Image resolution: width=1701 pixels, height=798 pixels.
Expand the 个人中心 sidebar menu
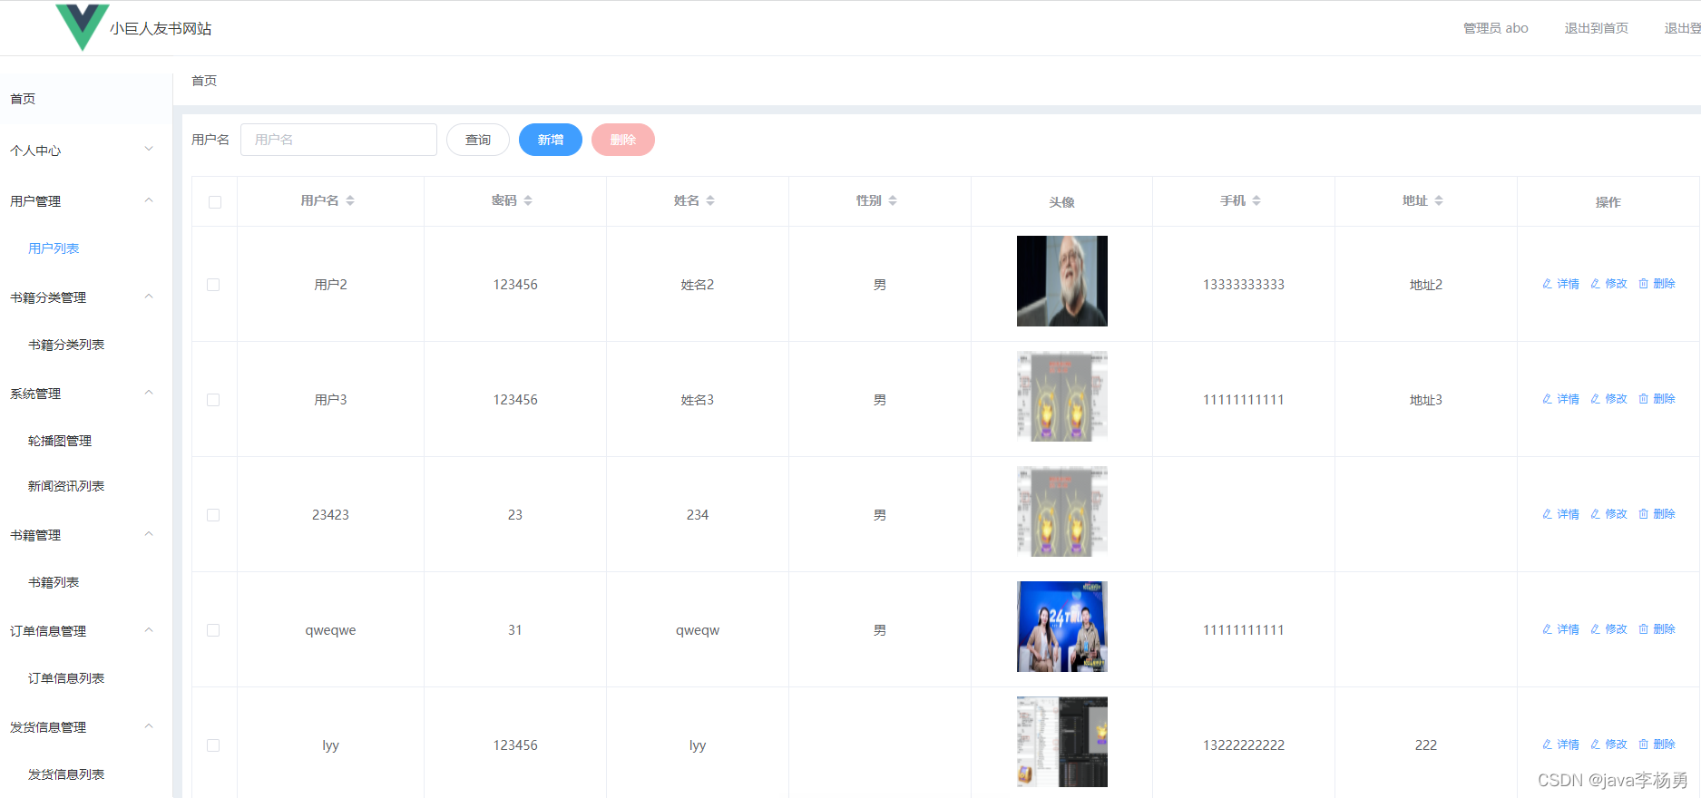tap(82, 151)
